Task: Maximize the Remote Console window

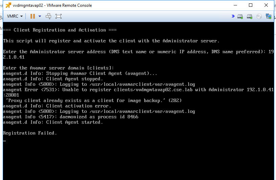Action: pyautogui.click(x=251, y=5)
